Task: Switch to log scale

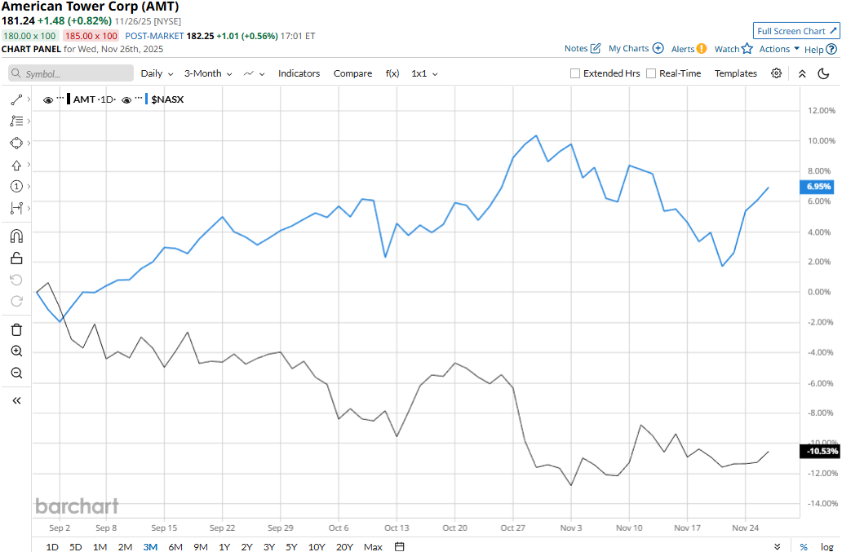Action: tap(827, 546)
